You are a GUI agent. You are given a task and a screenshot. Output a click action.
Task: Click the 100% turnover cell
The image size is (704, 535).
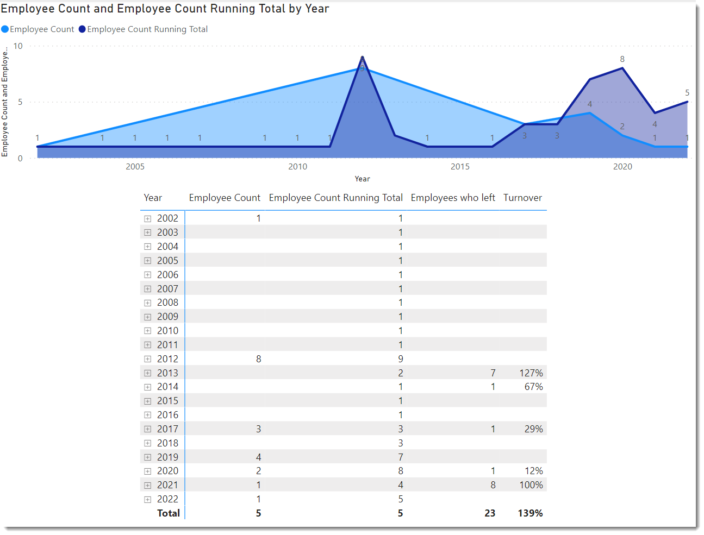(531, 485)
